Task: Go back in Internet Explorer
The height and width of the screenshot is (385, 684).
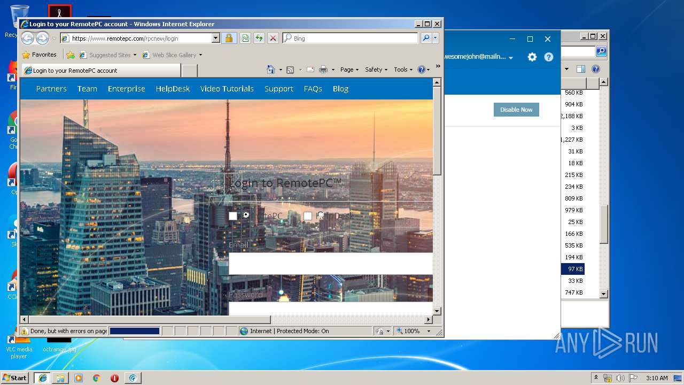Action: [27, 38]
